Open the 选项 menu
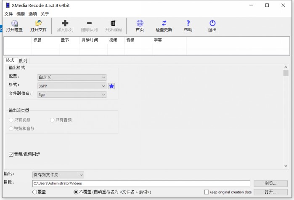Viewport: 294px width, 200px height. click(x=33, y=14)
